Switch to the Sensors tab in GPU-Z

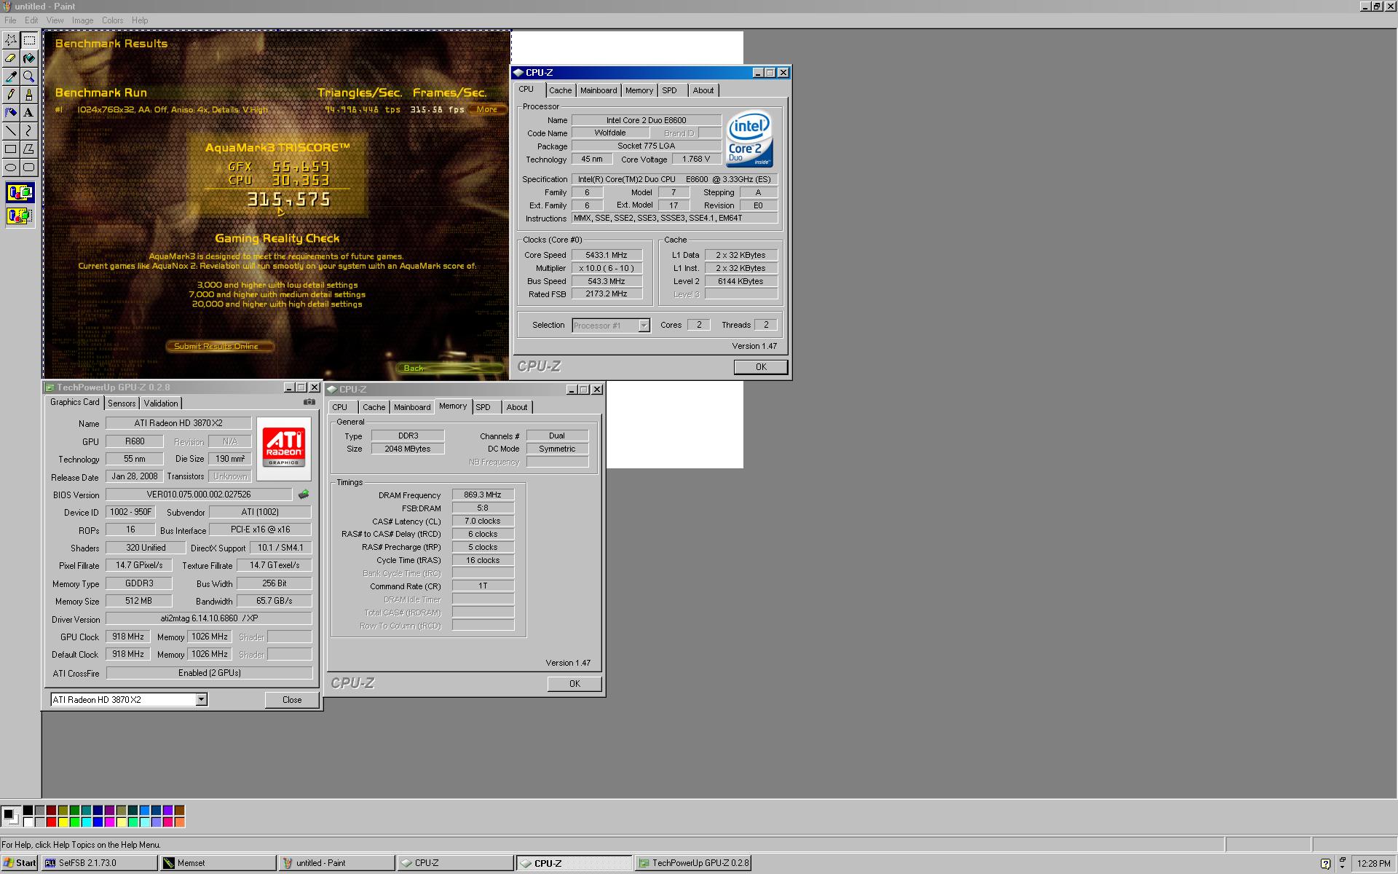point(122,403)
